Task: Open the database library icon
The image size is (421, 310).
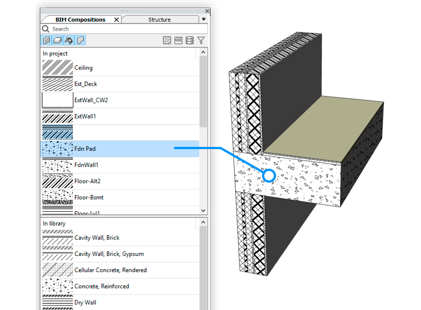Action: pos(190,40)
